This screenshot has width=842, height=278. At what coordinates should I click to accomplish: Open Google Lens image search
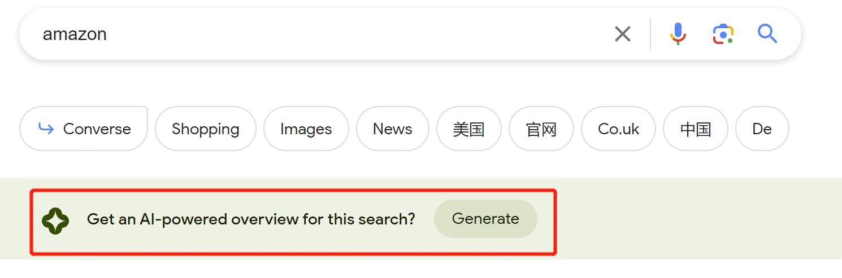(x=723, y=34)
